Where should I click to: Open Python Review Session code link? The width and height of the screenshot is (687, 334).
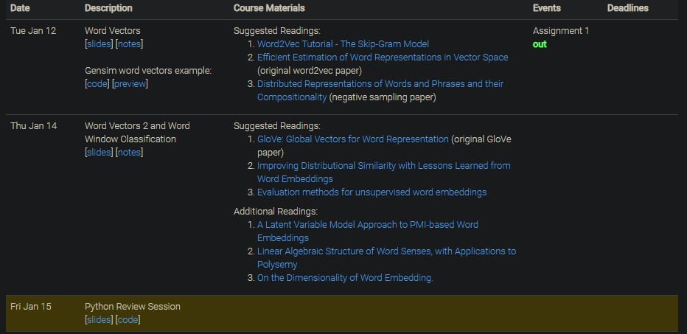click(128, 320)
